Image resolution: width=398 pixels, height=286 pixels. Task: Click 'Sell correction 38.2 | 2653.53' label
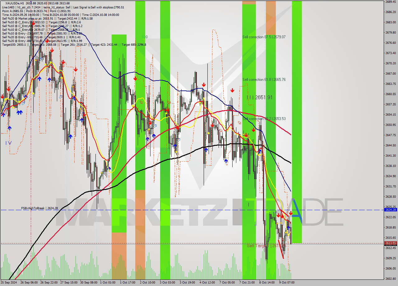click(x=264, y=119)
